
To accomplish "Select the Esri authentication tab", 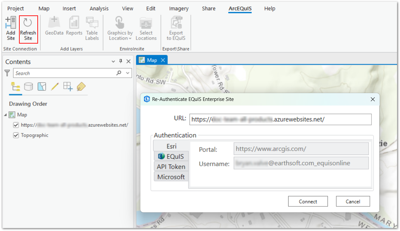I will tap(171, 146).
